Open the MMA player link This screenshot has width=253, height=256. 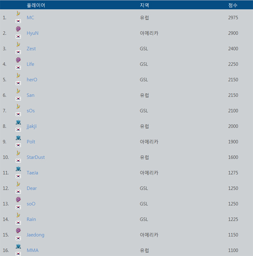tap(32, 250)
